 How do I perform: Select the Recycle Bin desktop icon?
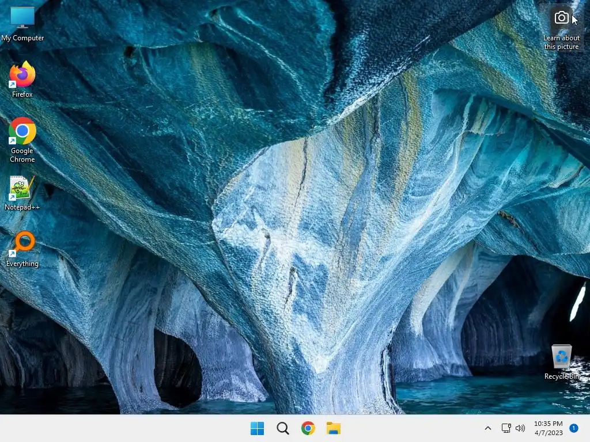pyautogui.click(x=561, y=362)
